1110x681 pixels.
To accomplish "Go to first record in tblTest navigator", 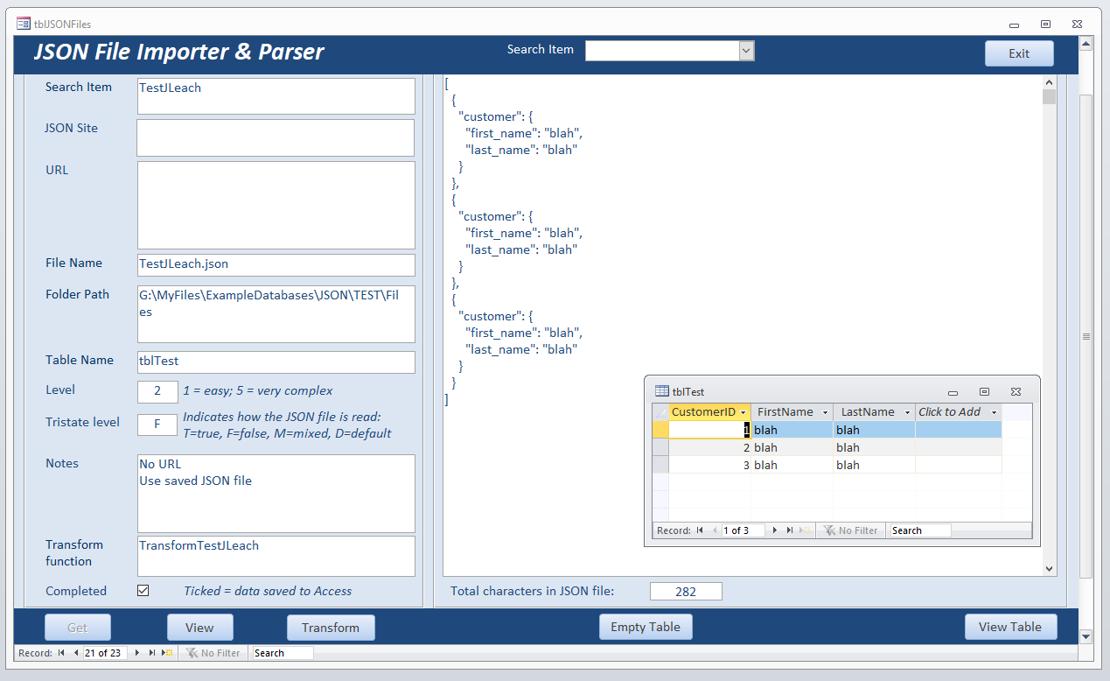I will (x=700, y=530).
